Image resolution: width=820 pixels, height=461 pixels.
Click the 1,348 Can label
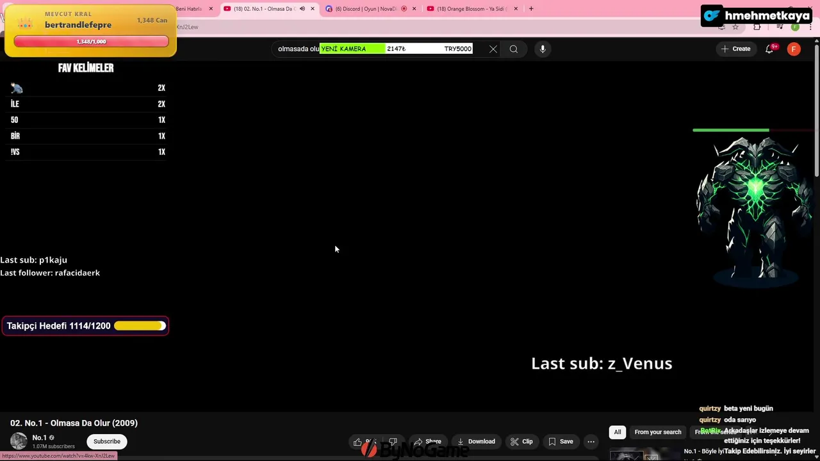point(152,20)
